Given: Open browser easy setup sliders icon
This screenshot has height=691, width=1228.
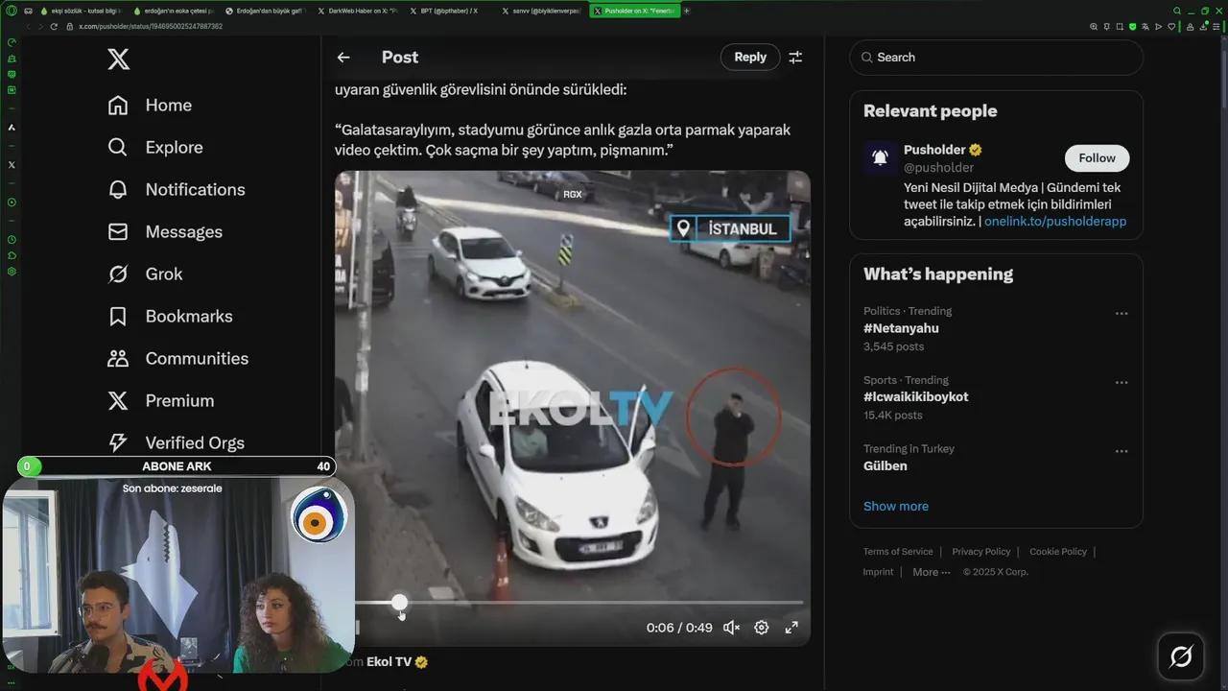Looking at the screenshot, I should 1216,27.
